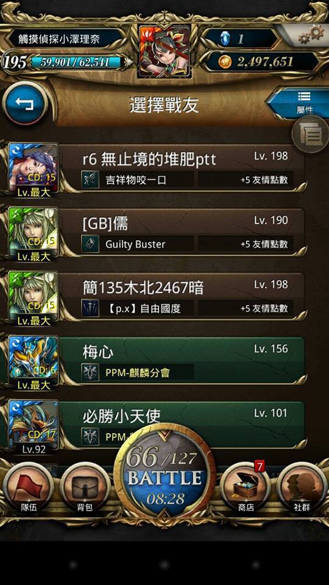Tap the diamond gem counter

point(241,39)
